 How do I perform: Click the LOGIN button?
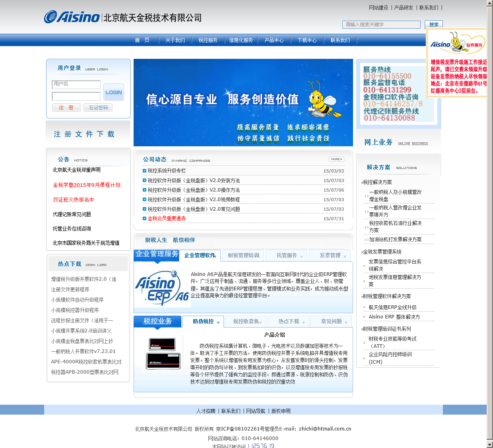click(114, 92)
